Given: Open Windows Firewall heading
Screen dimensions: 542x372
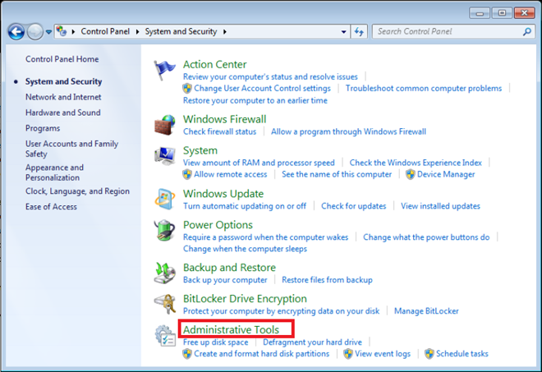Looking at the screenshot, I should (225, 119).
